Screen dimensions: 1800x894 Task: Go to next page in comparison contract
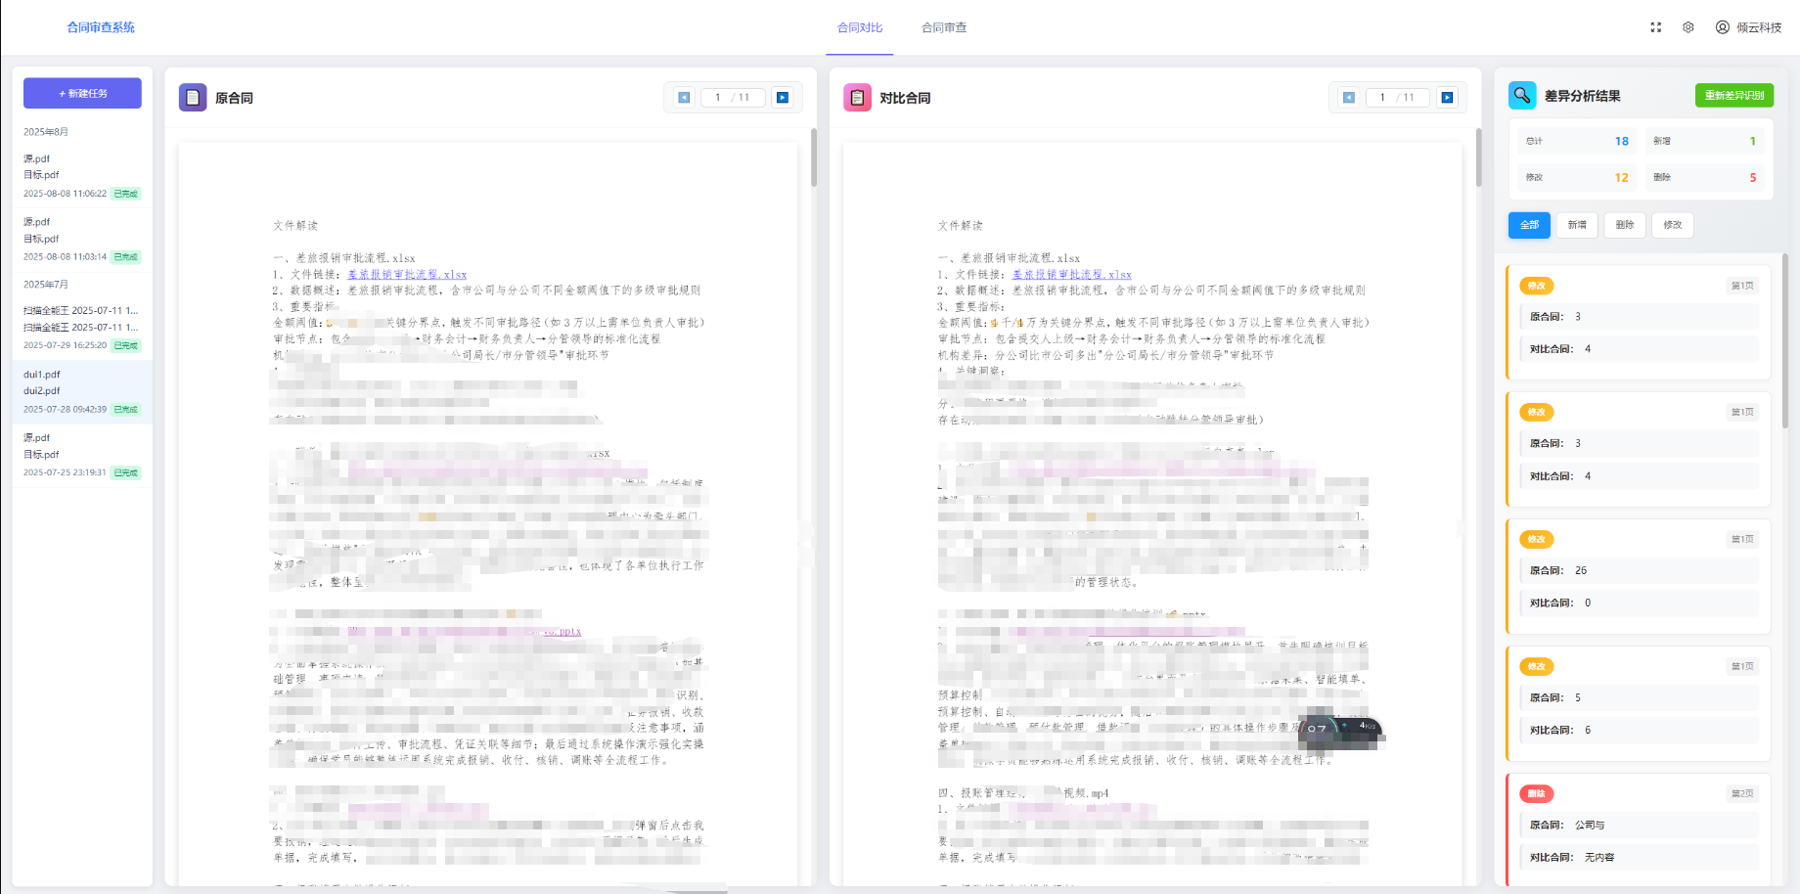1447,98
